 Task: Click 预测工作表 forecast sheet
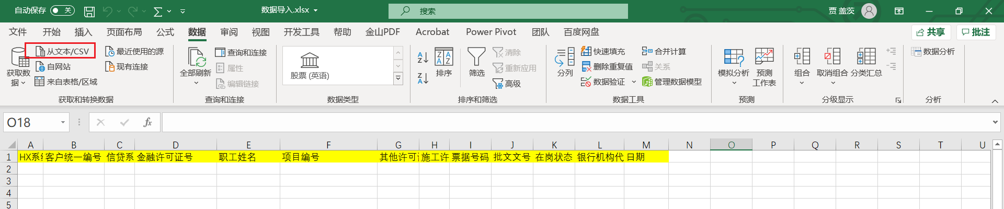pyautogui.click(x=764, y=67)
